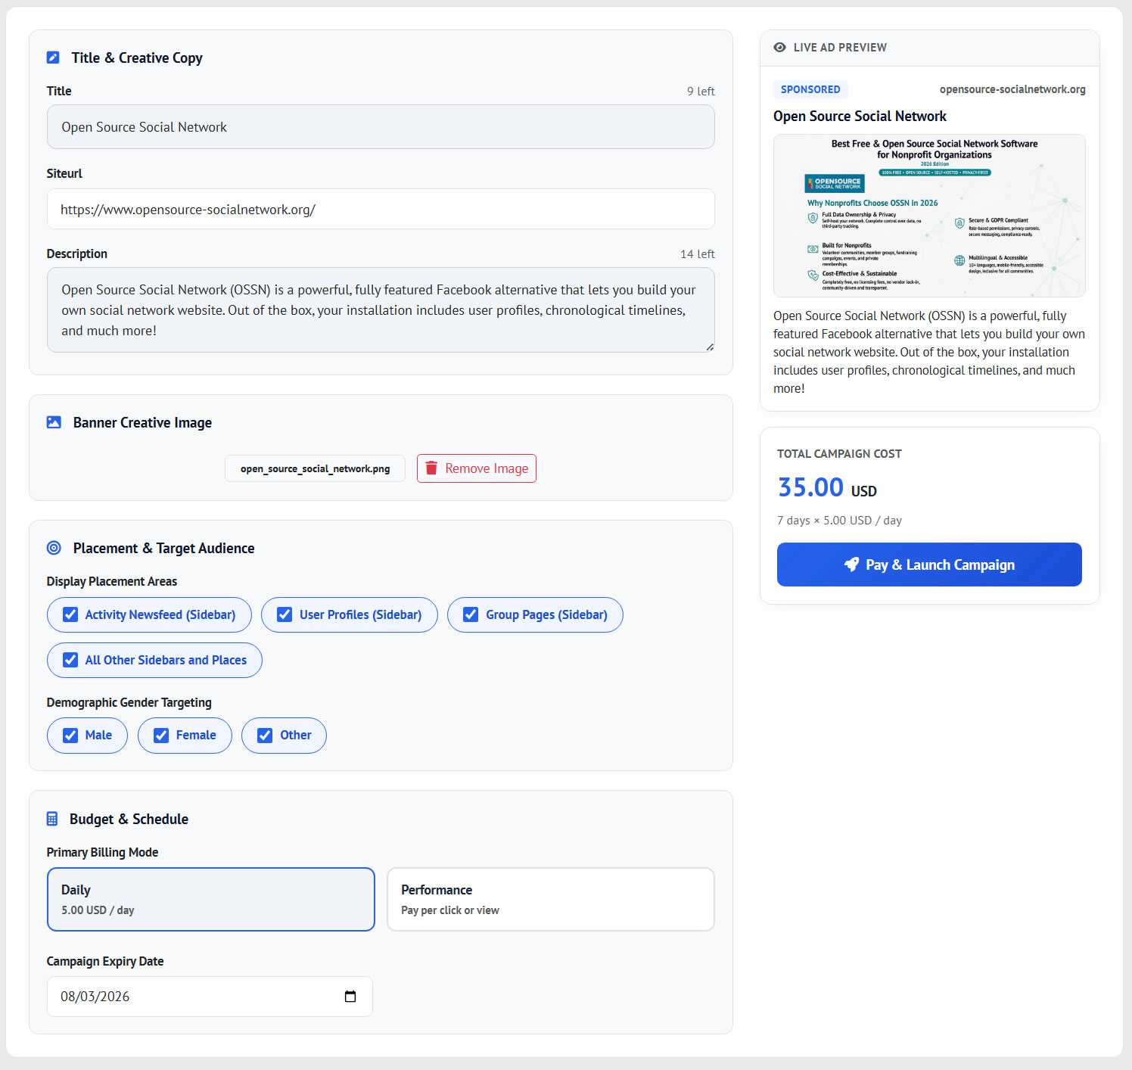The image size is (1132, 1070).
Task: Disable Female gender targeting
Action: (x=161, y=736)
